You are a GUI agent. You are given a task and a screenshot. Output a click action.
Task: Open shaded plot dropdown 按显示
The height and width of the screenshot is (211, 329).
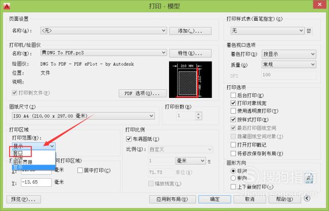[x=289, y=54]
